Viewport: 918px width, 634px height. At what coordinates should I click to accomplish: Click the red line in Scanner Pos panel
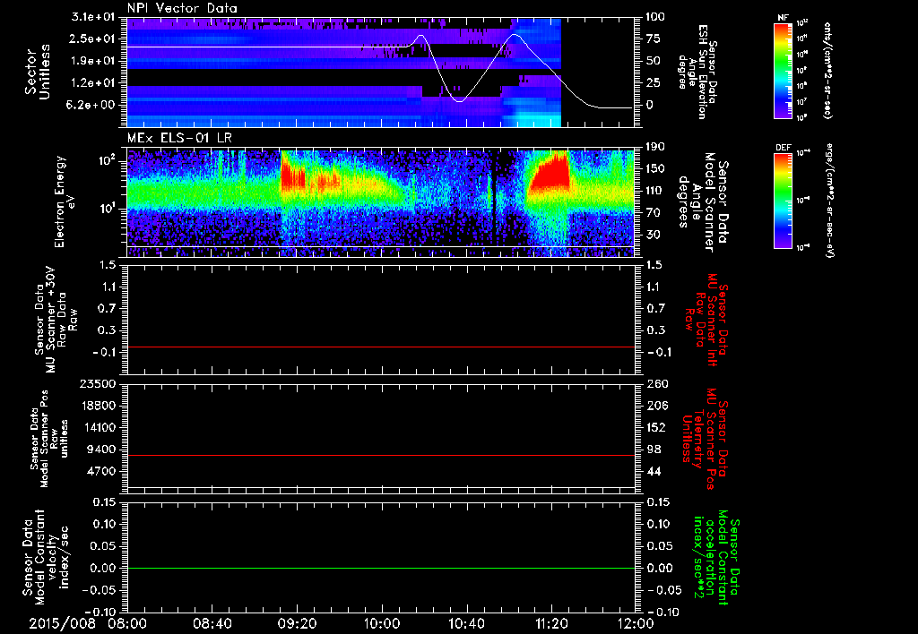click(x=381, y=455)
